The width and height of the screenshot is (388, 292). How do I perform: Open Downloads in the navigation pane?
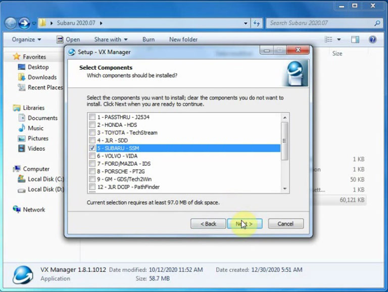tap(42, 77)
